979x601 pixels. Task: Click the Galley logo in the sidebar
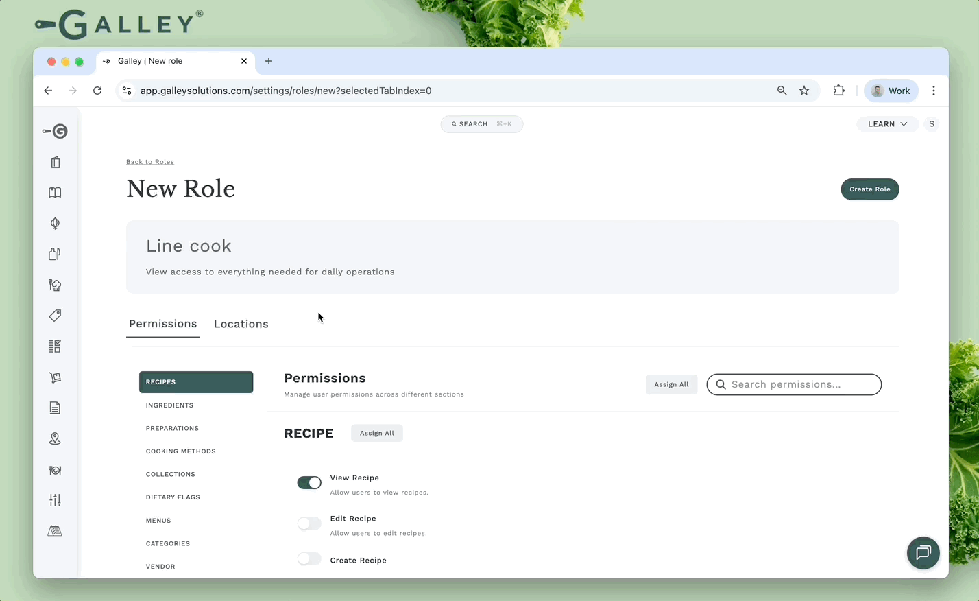(55, 131)
